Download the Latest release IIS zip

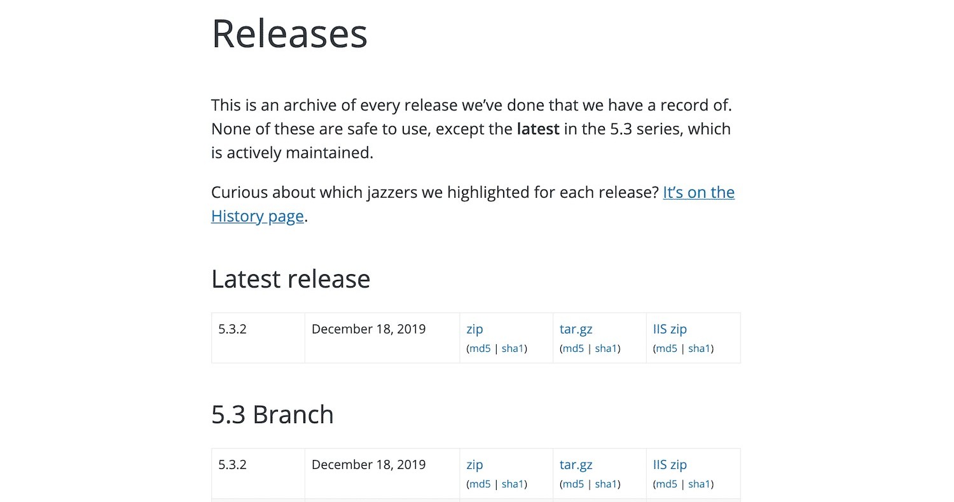point(670,329)
